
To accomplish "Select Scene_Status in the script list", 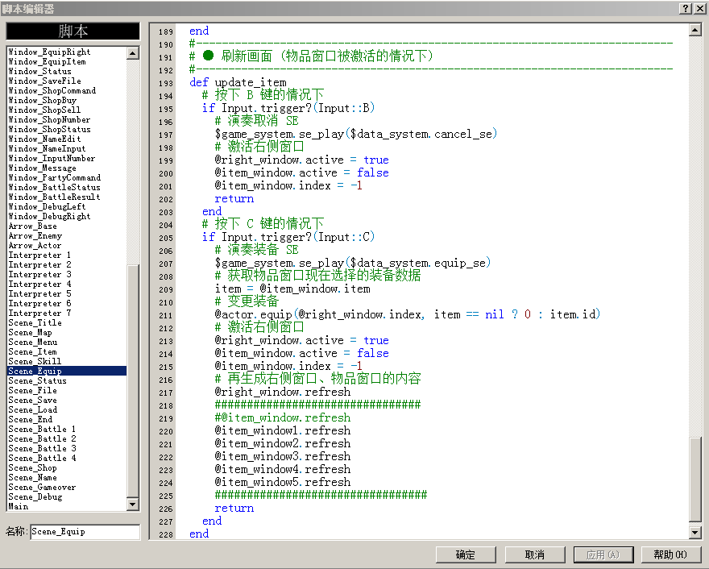I will click(x=66, y=381).
